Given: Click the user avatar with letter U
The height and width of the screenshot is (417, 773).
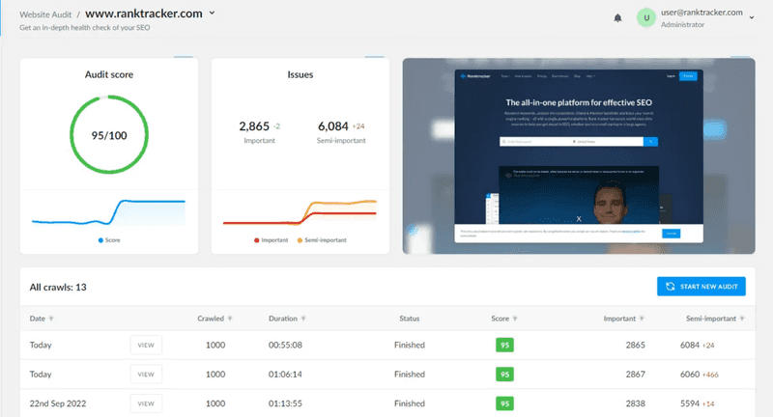Looking at the screenshot, I should (x=645, y=18).
